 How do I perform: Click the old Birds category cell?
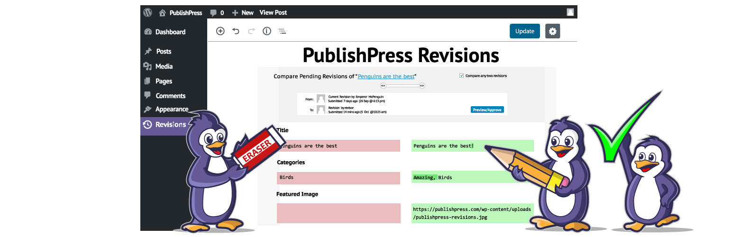point(339,178)
